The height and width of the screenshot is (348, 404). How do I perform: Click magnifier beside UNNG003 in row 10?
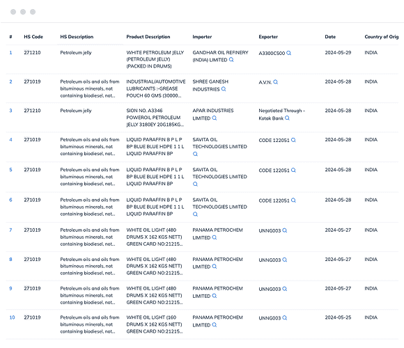[285, 318]
